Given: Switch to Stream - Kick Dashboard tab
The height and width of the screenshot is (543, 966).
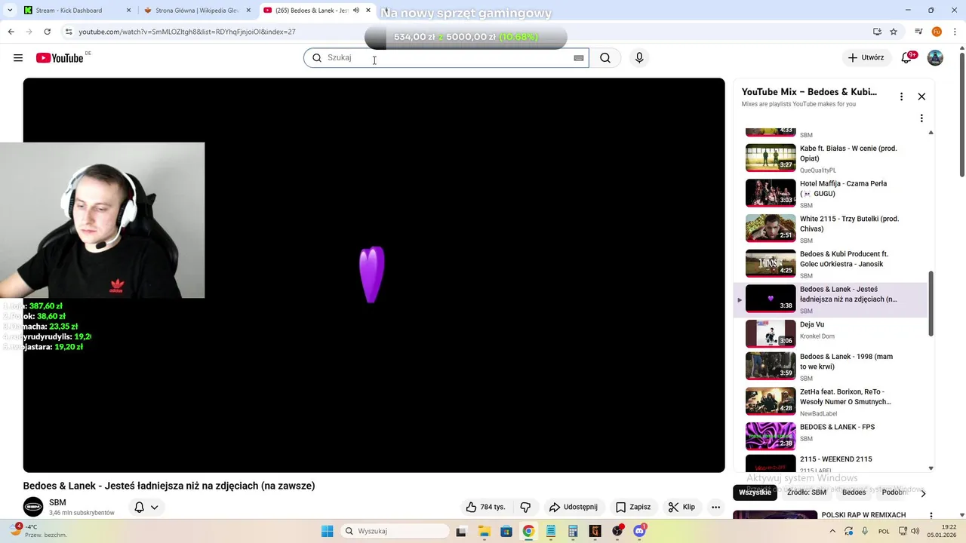Looking at the screenshot, I should (68, 11).
